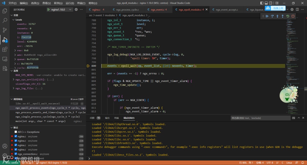This screenshot has height=165, width=307.
Task: Open the 运行(R) menu
Action: coord(70,3)
